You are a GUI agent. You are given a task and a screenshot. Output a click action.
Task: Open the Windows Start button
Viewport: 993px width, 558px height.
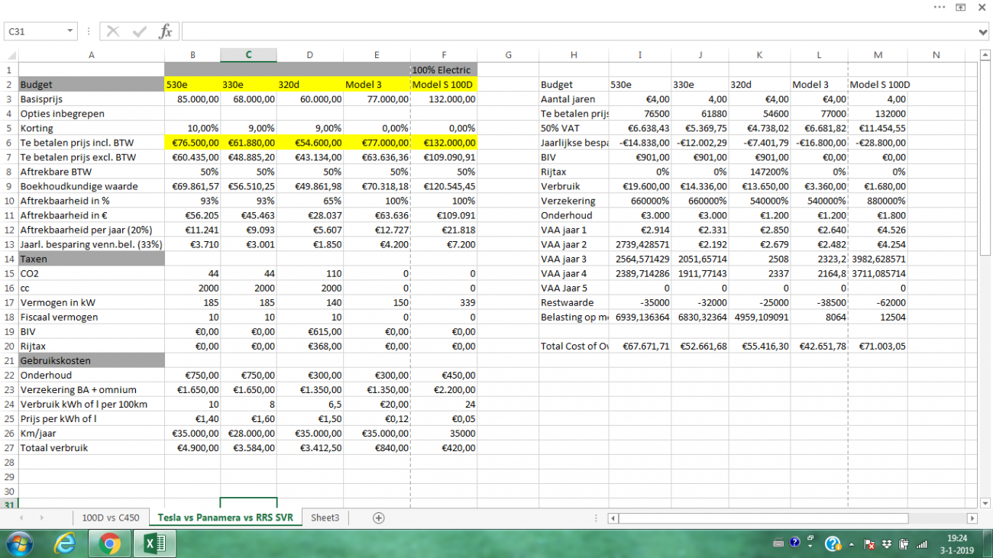point(19,544)
